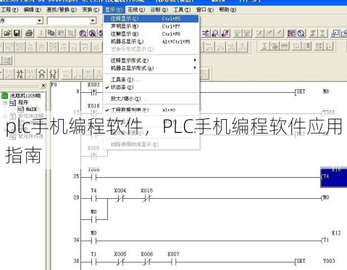Select the 程序 tree item
This screenshot has width=347, height=270.
23,102
